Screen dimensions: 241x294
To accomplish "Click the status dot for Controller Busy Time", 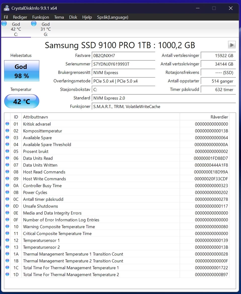I will point(7,185).
